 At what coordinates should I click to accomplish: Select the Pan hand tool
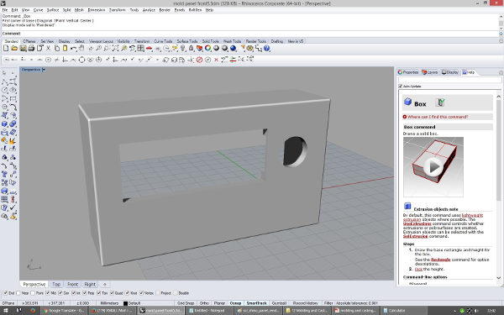(x=81, y=49)
